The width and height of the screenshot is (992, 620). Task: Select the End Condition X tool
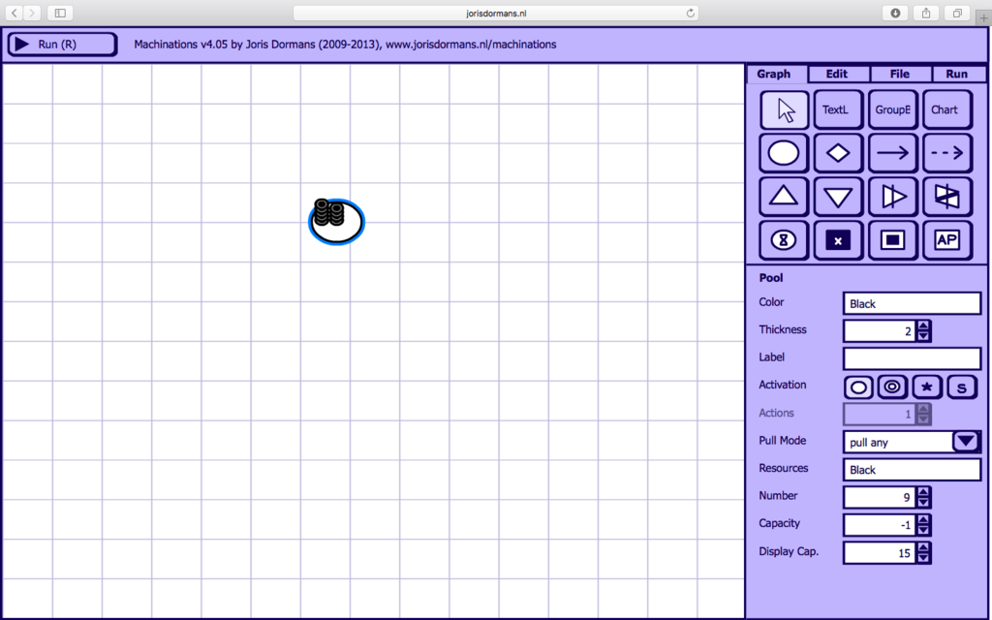coord(838,240)
